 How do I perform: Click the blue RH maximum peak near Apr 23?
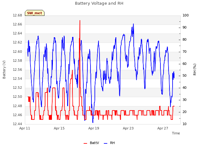pos(133,24)
